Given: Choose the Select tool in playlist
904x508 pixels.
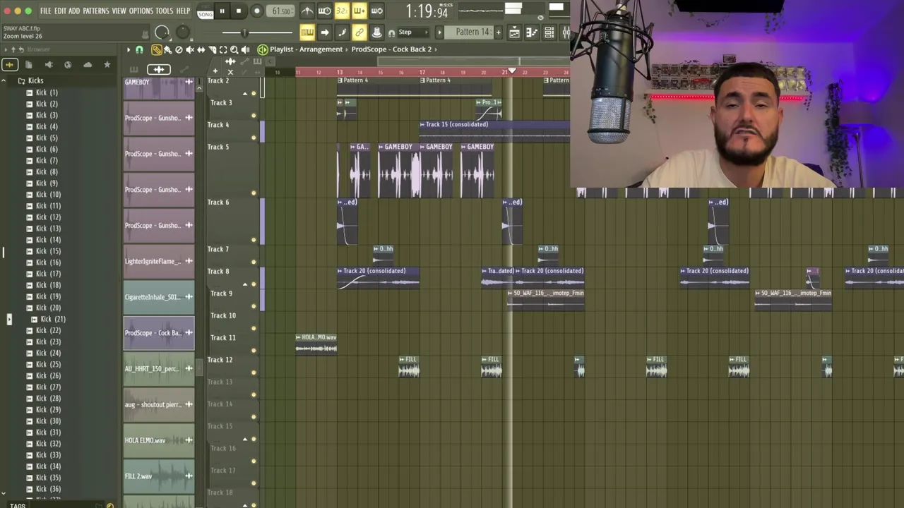Looking at the screenshot, I should pos(223,49).
